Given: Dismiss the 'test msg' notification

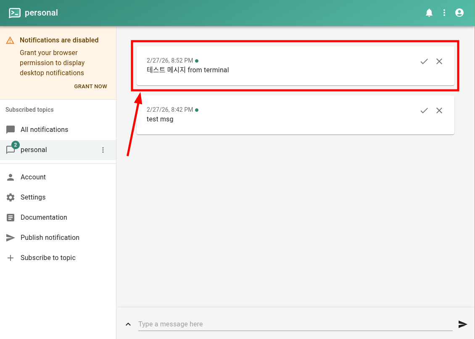Looking at the screenshot, I should (439, 110).
